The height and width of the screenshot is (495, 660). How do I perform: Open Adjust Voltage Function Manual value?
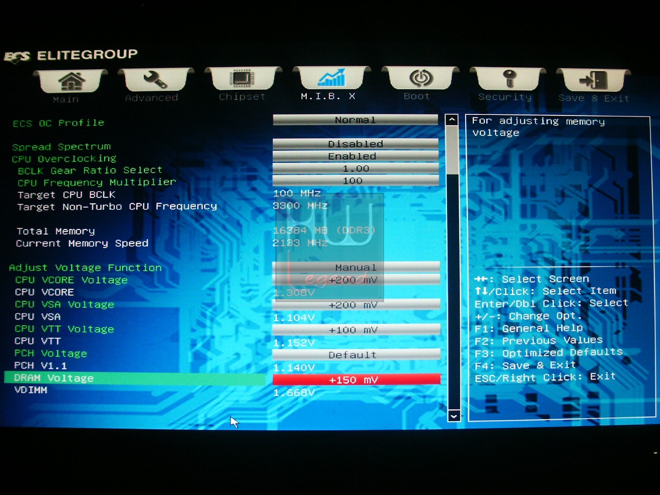356,268
